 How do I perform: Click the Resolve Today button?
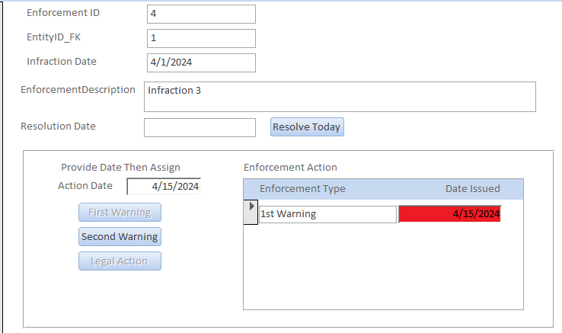307,127
